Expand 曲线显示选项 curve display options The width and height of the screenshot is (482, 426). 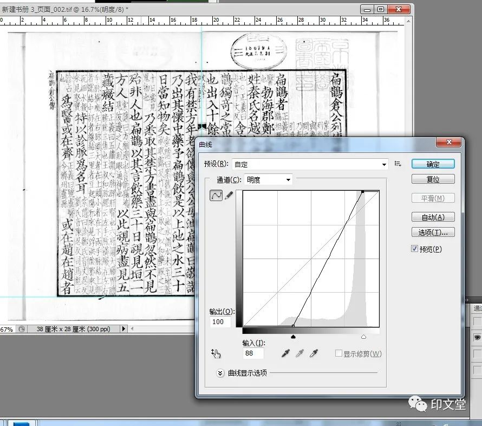[220, 373]
